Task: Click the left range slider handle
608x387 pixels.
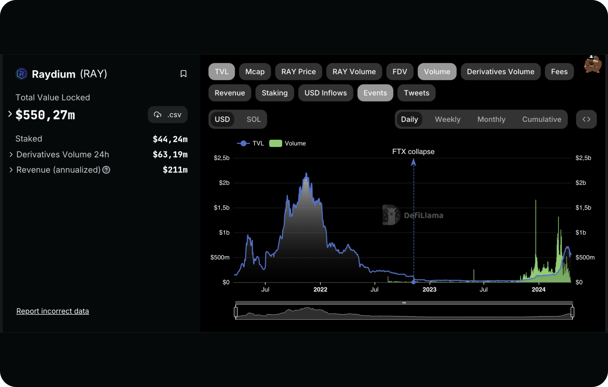Action: pos(236,312)
